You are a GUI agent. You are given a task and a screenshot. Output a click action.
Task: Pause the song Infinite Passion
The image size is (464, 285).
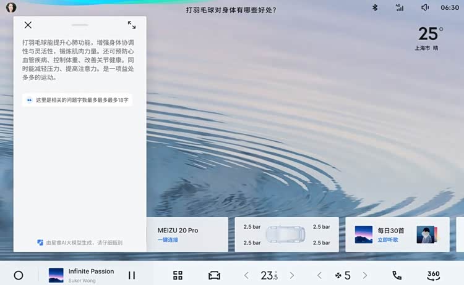[131, 276]
